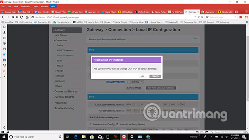Image resolution: width=249 pixels, height=140 pixels.
Task: Open Twitter web panel
Action: pyautogui.click(x=4, y=54)
